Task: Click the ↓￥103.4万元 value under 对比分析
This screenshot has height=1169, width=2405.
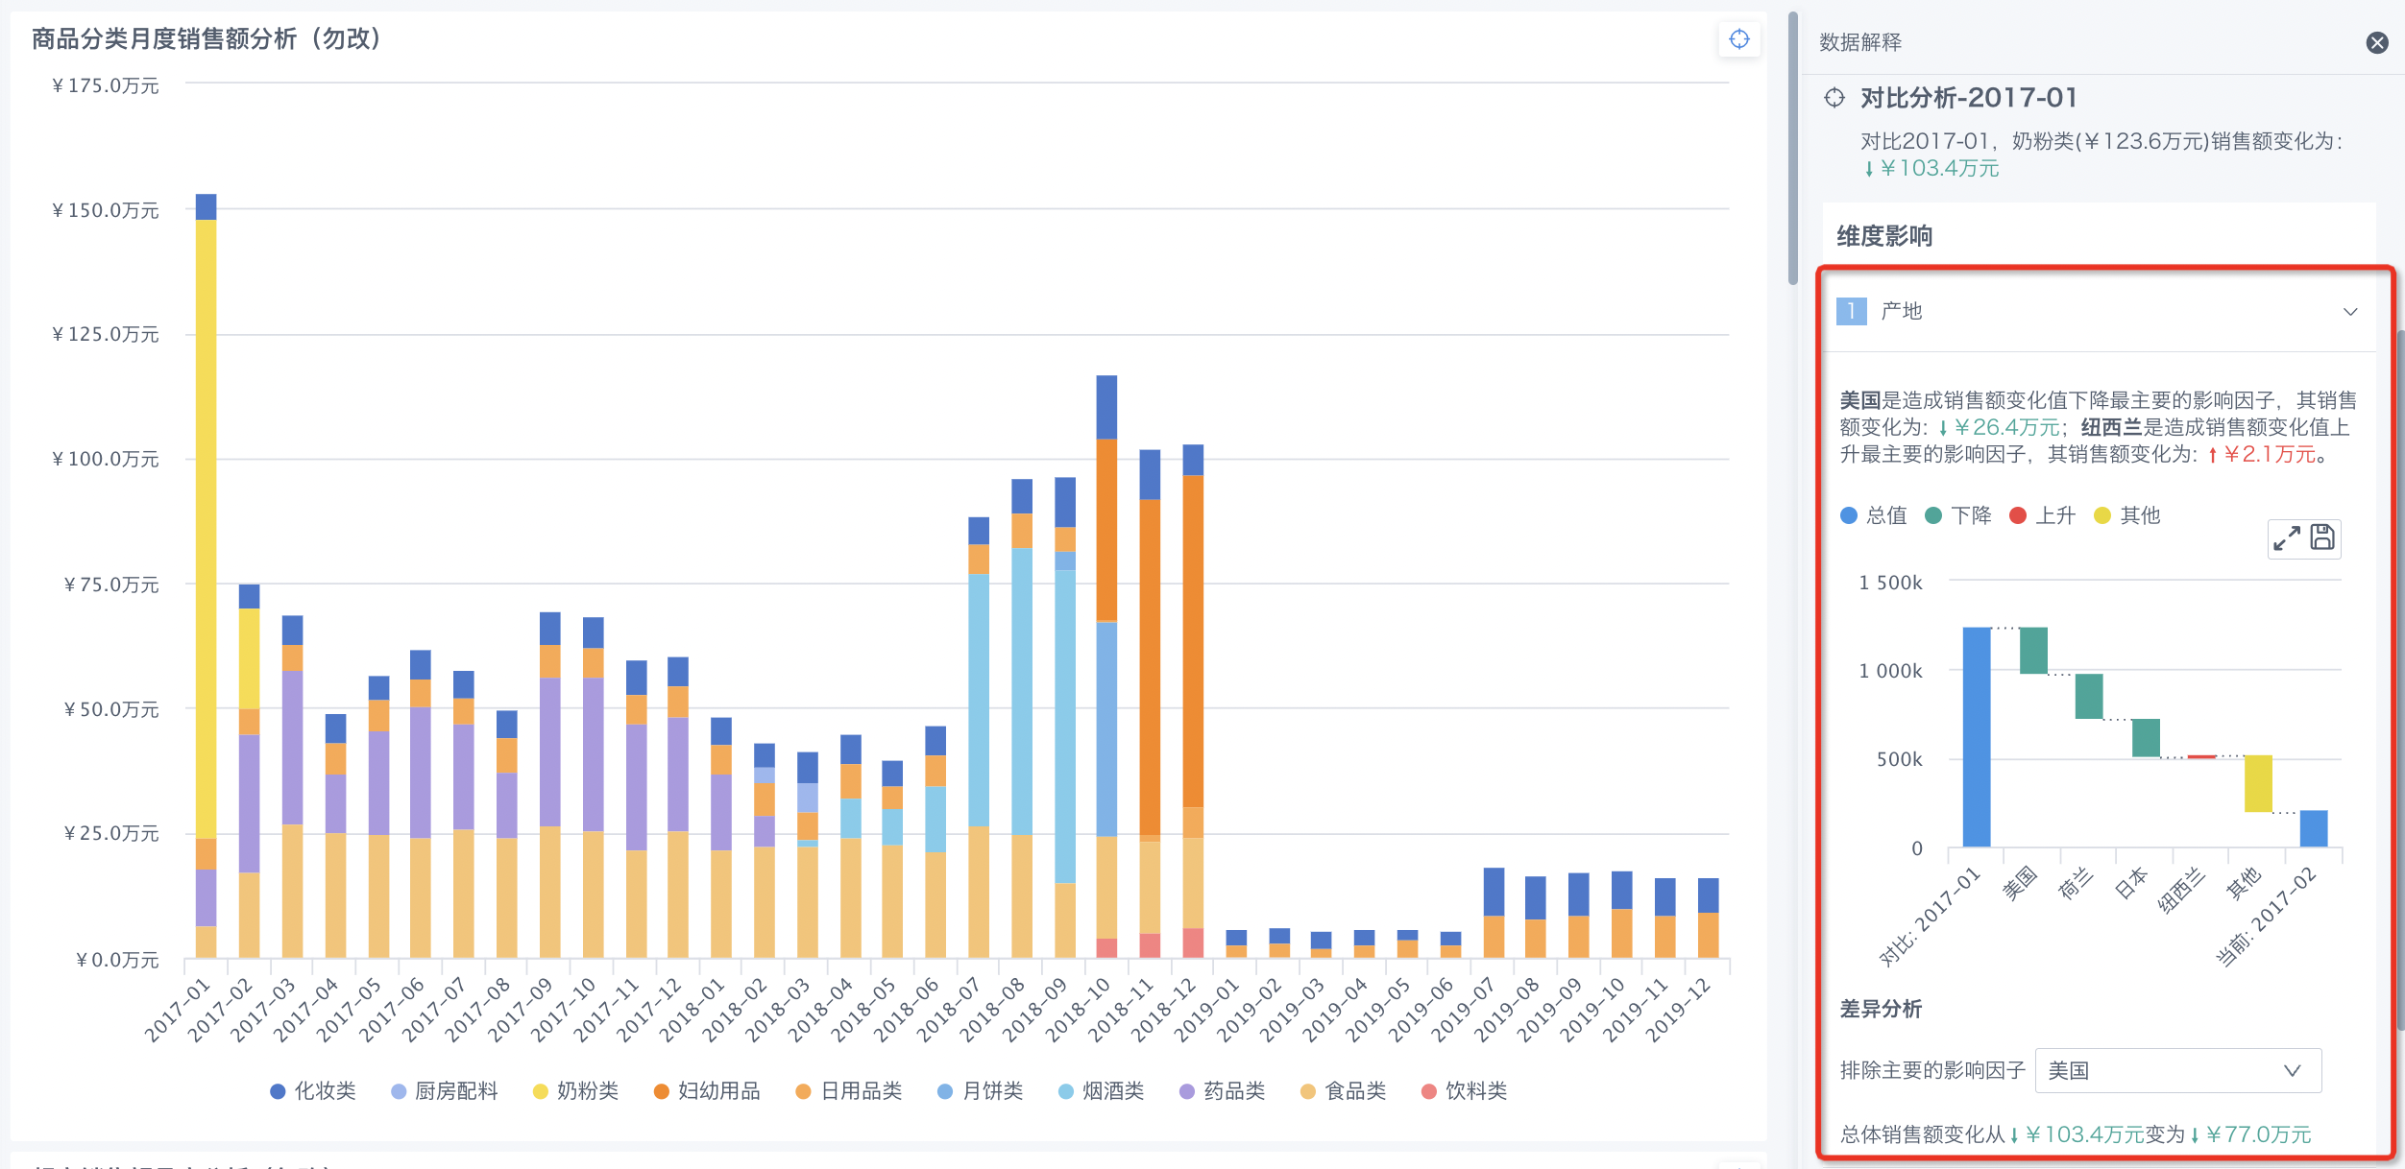Action: (x=1931, y=168)
